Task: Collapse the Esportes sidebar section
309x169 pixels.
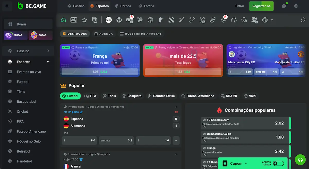Action: 48,62
